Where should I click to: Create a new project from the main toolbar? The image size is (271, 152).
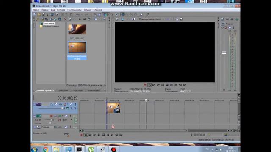(x=35, y=14)
